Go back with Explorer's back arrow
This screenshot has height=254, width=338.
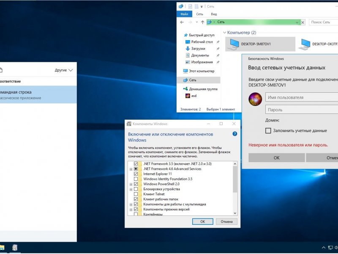pyautogui.click(x=182, y=22)
